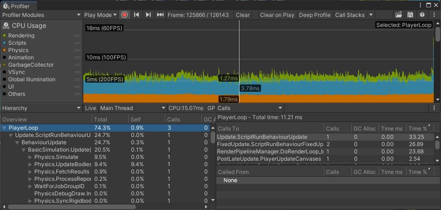Image resolution: width=441 pixels, height=210 pixels.
Task: Step to next frame
Action: pyautogui.click(x=148, y=15)
